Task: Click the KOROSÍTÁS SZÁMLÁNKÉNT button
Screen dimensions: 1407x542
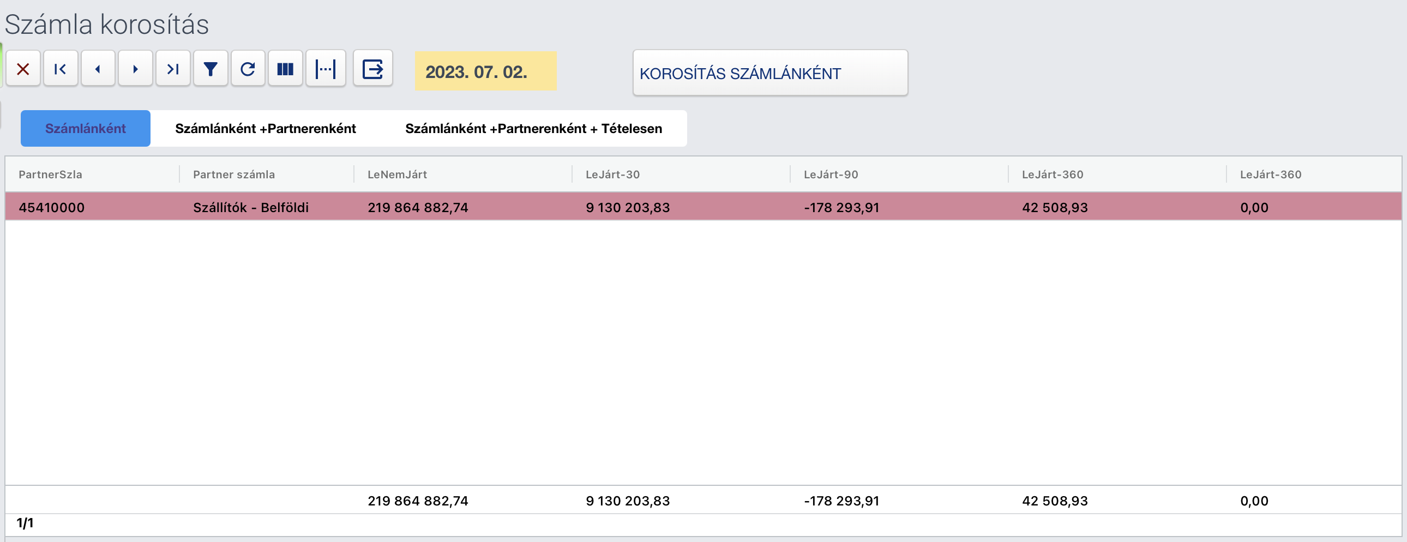Action: click(770, 73)
